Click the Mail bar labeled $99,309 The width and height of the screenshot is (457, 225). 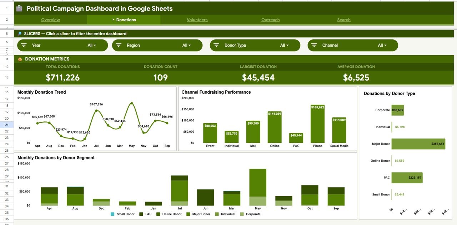pyautogui.click(x=253, y=132)
